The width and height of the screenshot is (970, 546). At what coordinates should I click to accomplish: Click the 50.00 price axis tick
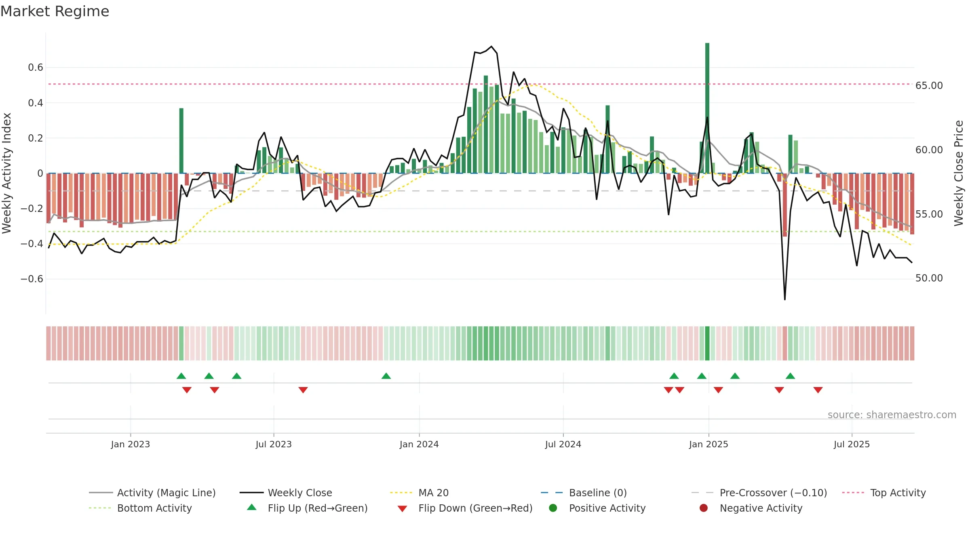click(929, 278)
